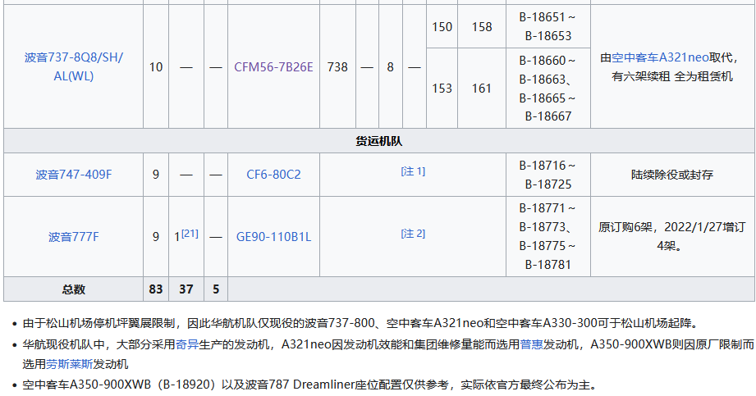Select registration B-18716 ~ B-18725 cell
Viewport: 756px width, 396px height.
548,175
